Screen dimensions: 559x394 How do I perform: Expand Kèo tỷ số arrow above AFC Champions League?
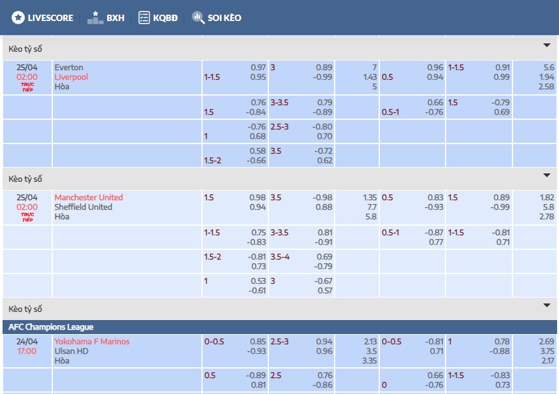pos(546,306)
